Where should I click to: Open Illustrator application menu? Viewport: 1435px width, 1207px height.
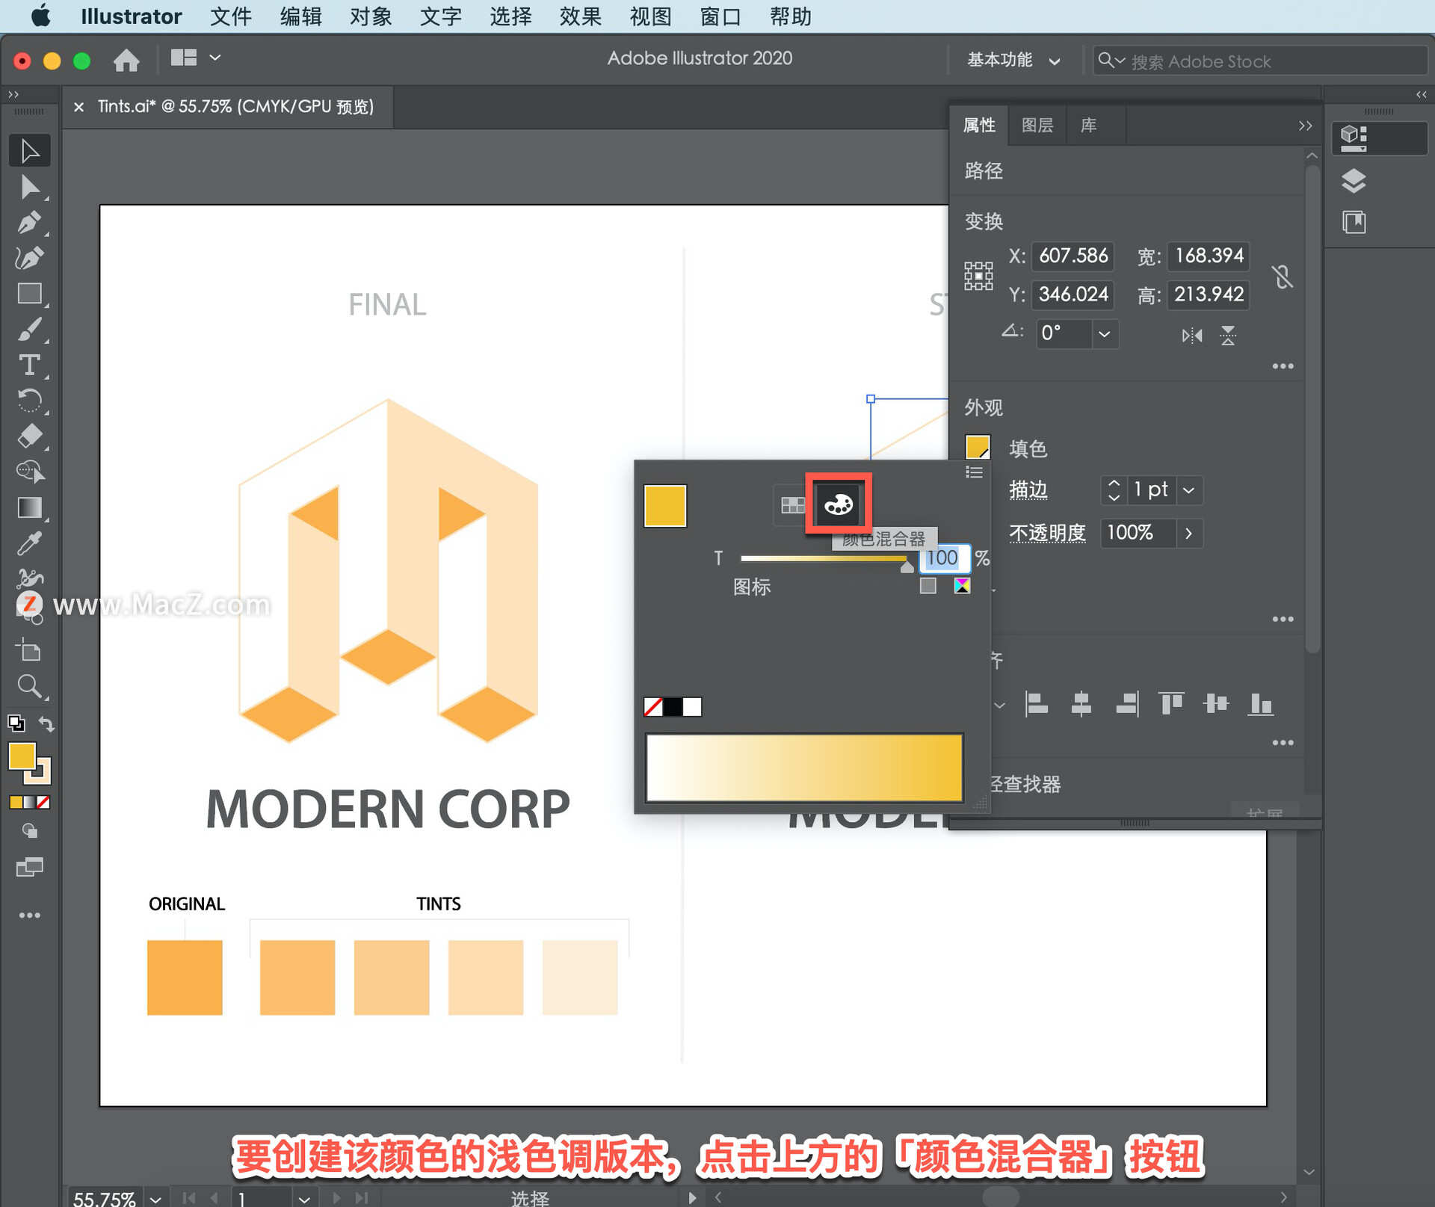coord(131,16)
